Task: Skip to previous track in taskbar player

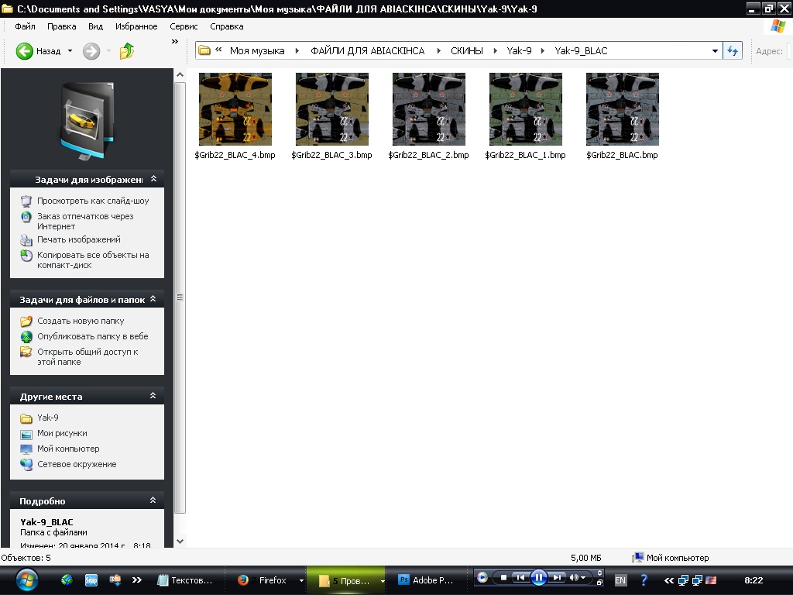Action: 520,577
